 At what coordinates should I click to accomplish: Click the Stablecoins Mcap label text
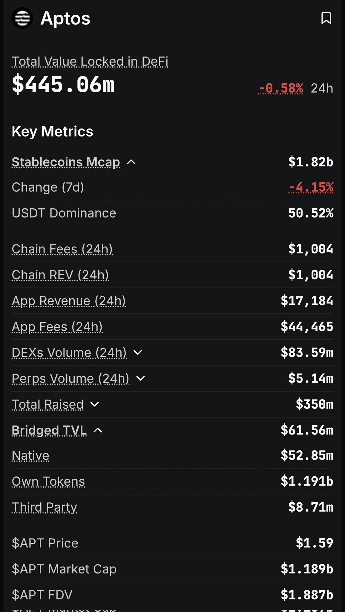point(66,162)
